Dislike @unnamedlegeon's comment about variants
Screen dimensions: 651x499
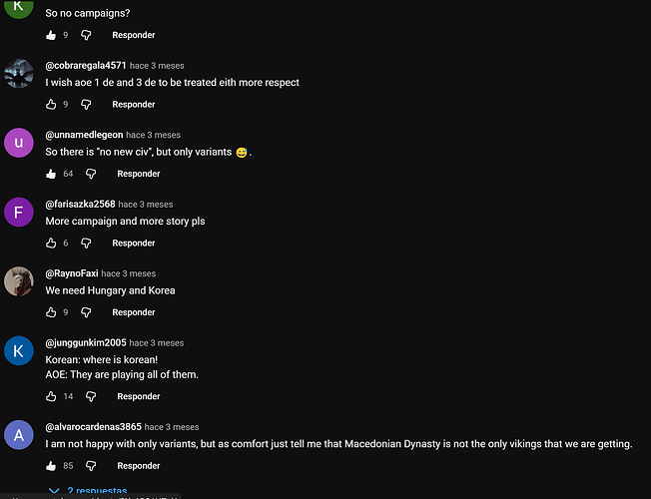click(90, 174)
